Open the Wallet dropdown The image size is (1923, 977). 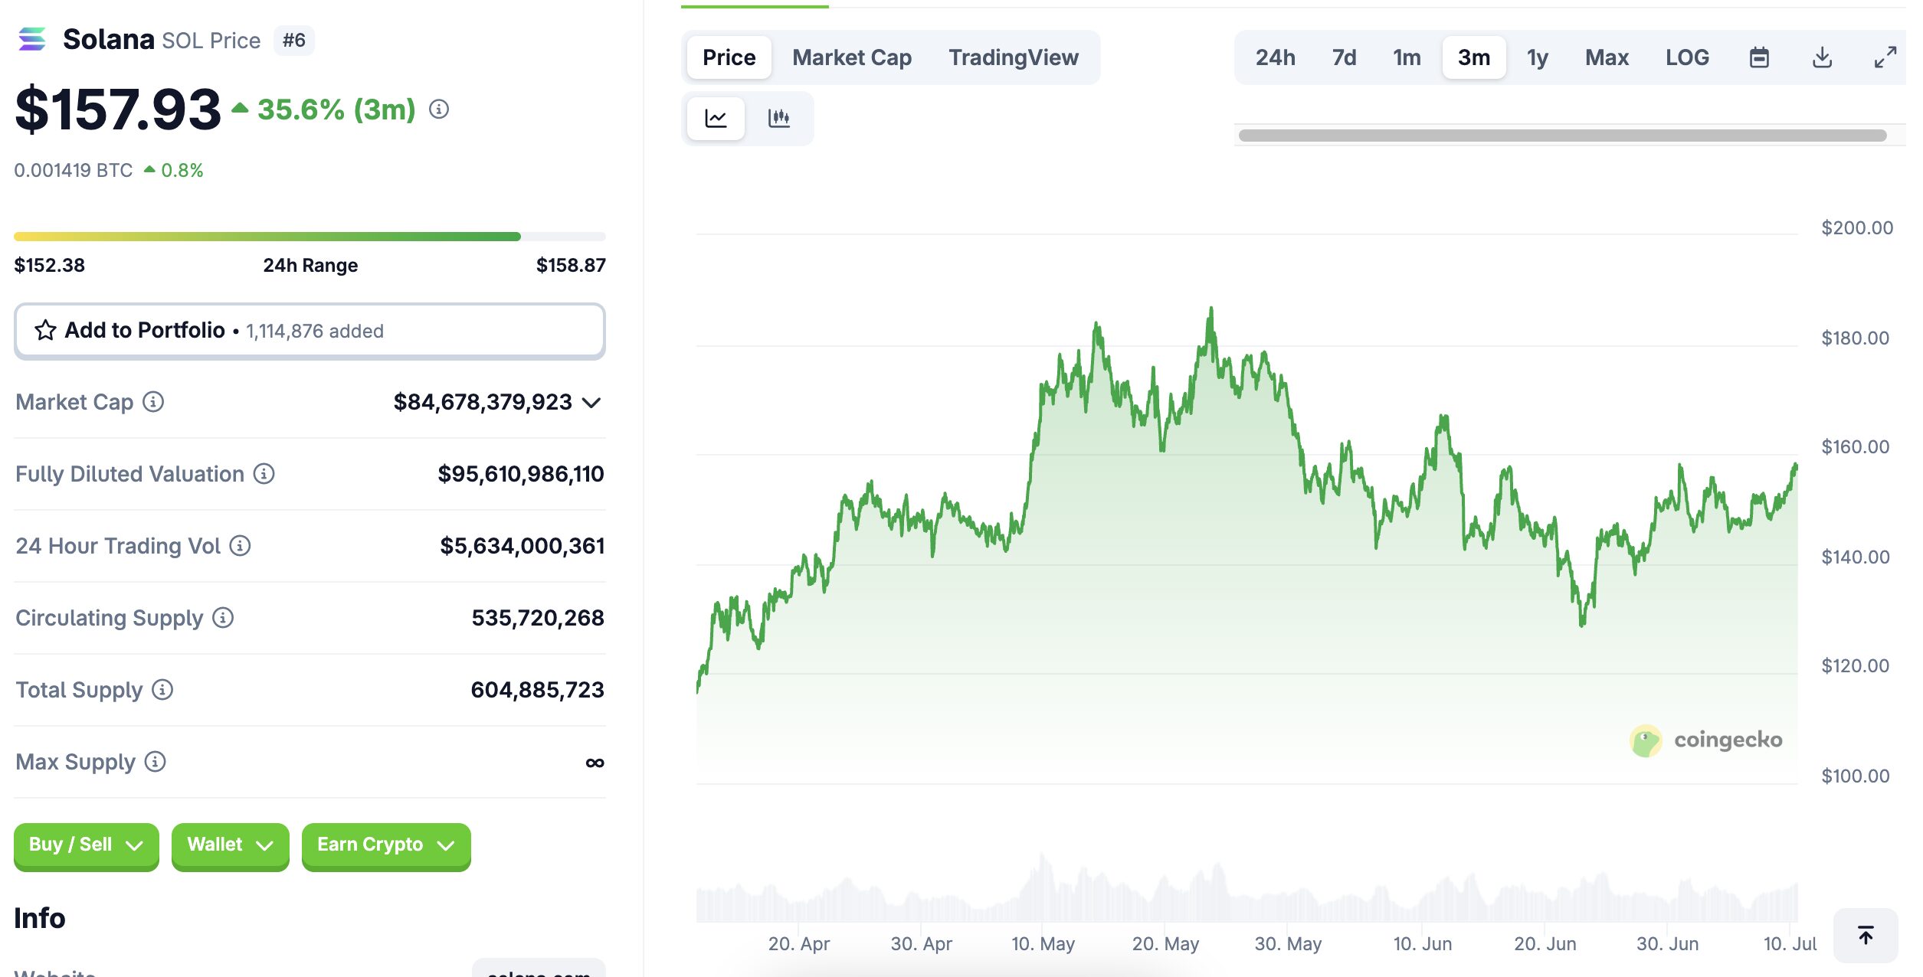click(230, 845)
